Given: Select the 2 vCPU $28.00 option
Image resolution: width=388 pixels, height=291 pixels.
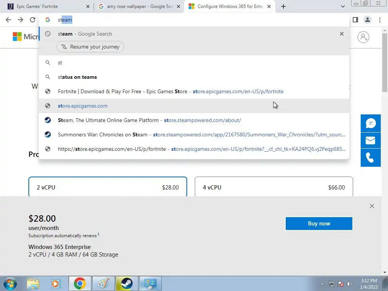Looking at the screenshot, I should (108, 186).
